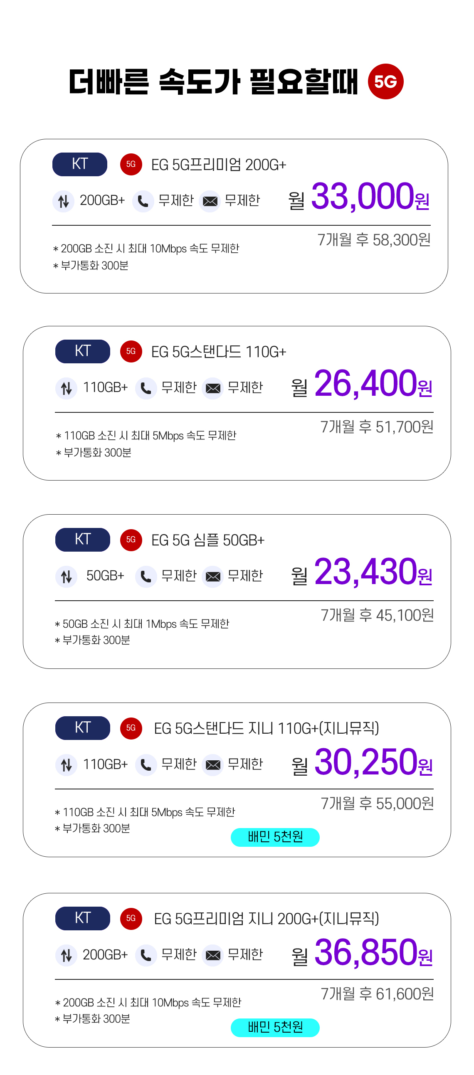Click the red 5G badge beside the headline
This screenshot has height=1075, width=474.
pyautogui.click(x=385, y=81)
